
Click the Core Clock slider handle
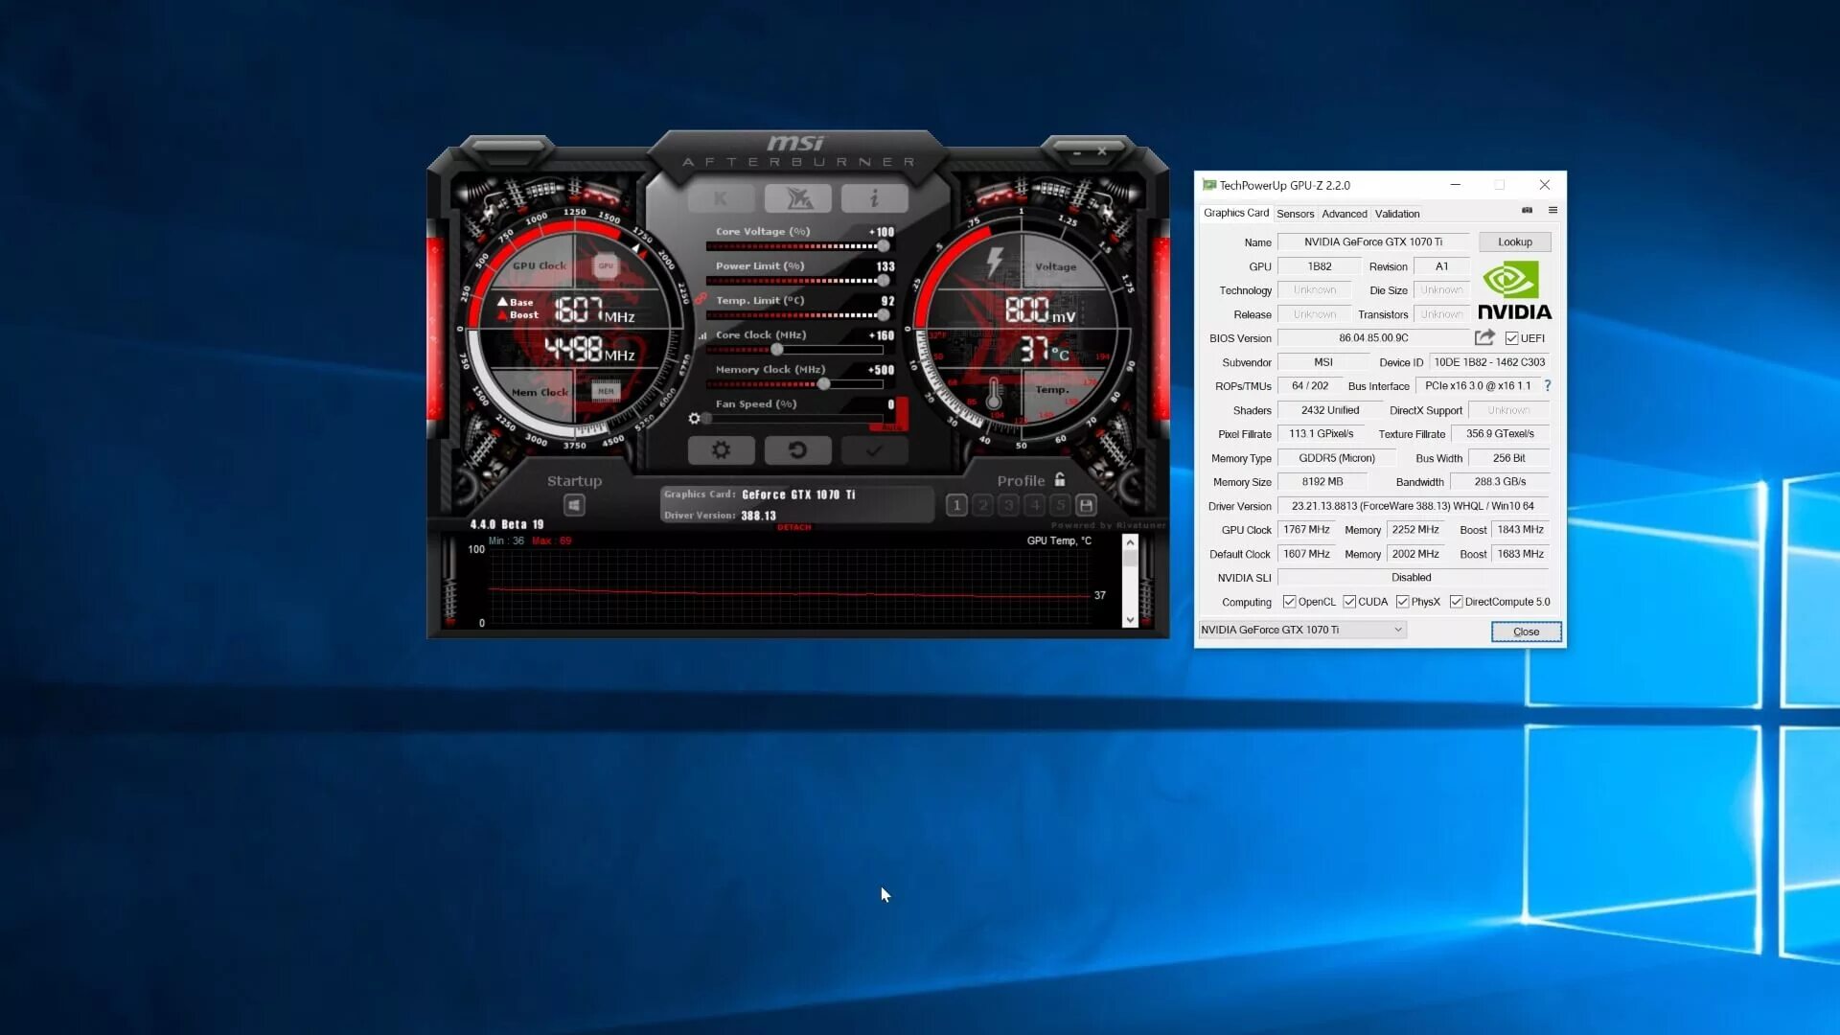tap(777, 350)
